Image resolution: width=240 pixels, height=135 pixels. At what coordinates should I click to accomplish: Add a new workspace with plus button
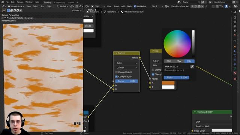(x=78, y=3)
